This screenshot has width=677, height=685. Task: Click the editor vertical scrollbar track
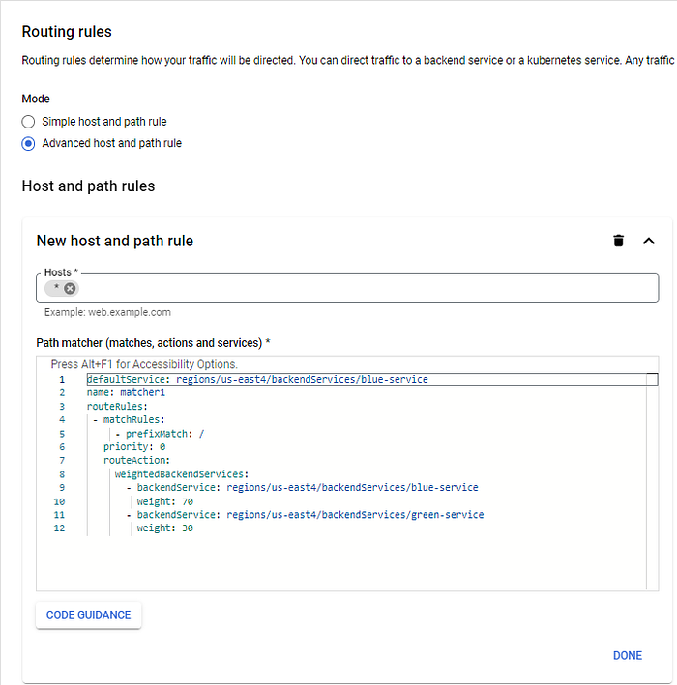[x=652, y=485]
